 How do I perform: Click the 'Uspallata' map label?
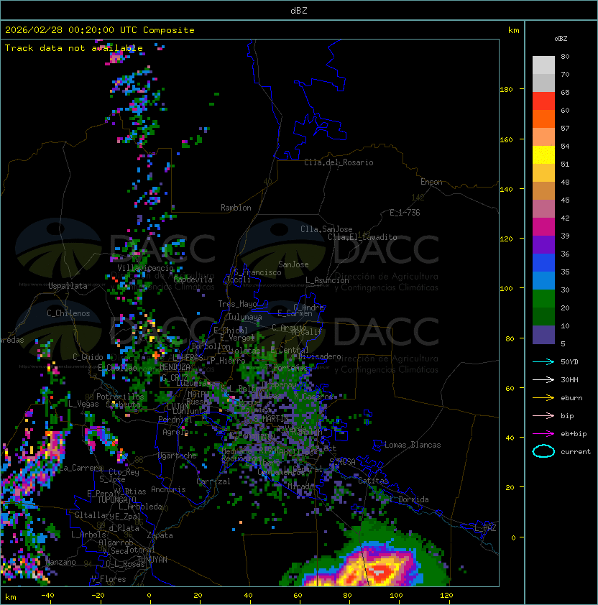[68, 286]
